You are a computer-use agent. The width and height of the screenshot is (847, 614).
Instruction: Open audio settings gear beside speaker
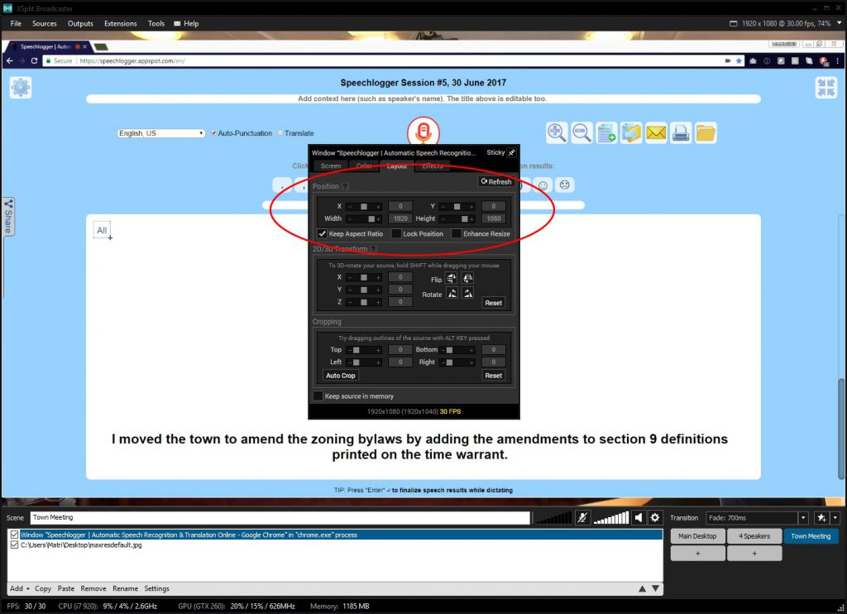click(x=655, y=518)
